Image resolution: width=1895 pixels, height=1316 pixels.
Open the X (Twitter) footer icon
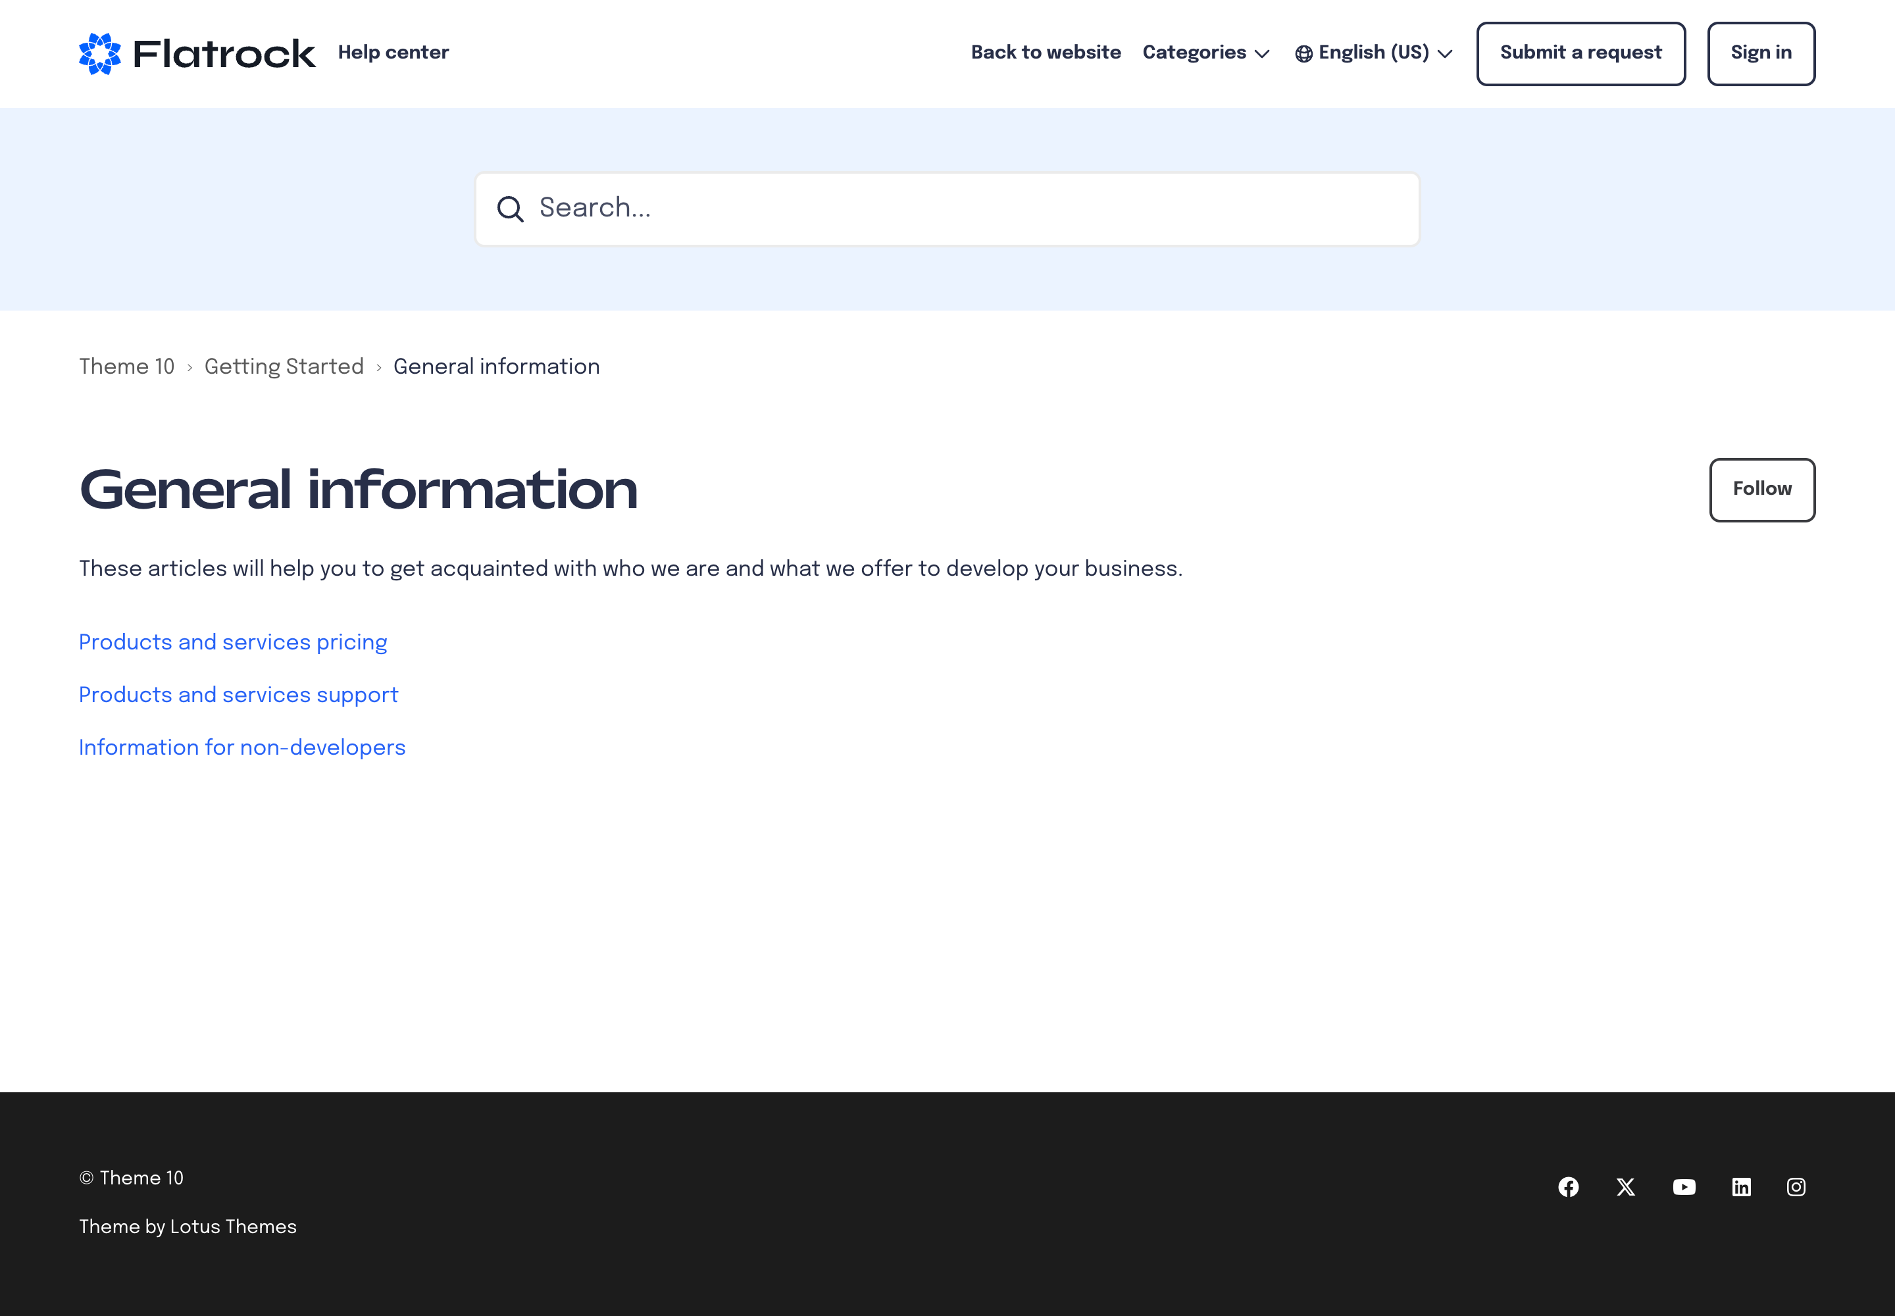pyautogui.click(x=1626, y=1186)
